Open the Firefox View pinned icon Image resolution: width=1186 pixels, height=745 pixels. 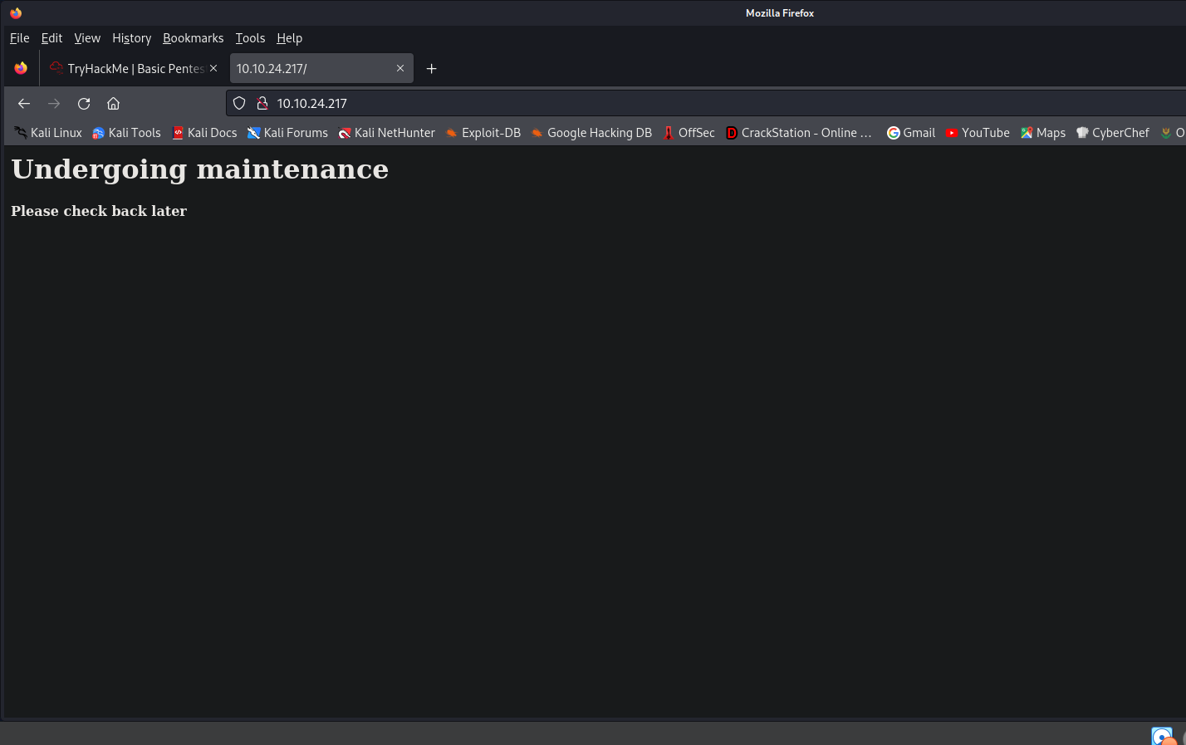pos(21,69)
